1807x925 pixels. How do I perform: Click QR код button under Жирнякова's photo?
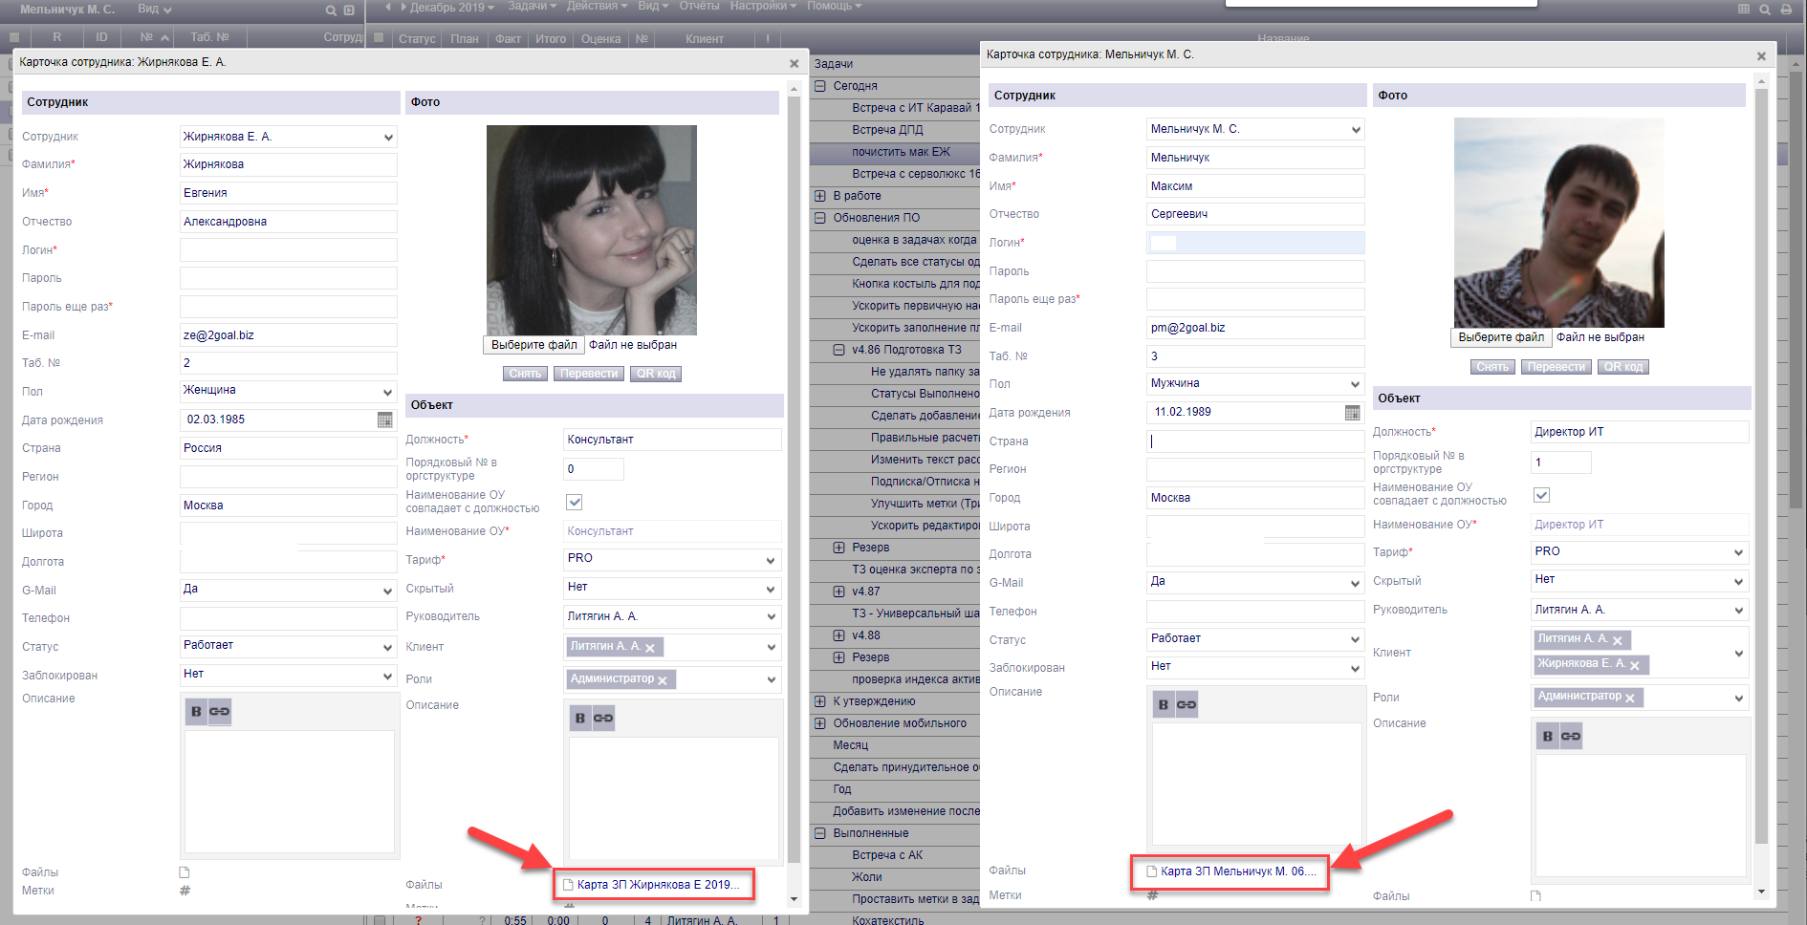click(656, 374)
